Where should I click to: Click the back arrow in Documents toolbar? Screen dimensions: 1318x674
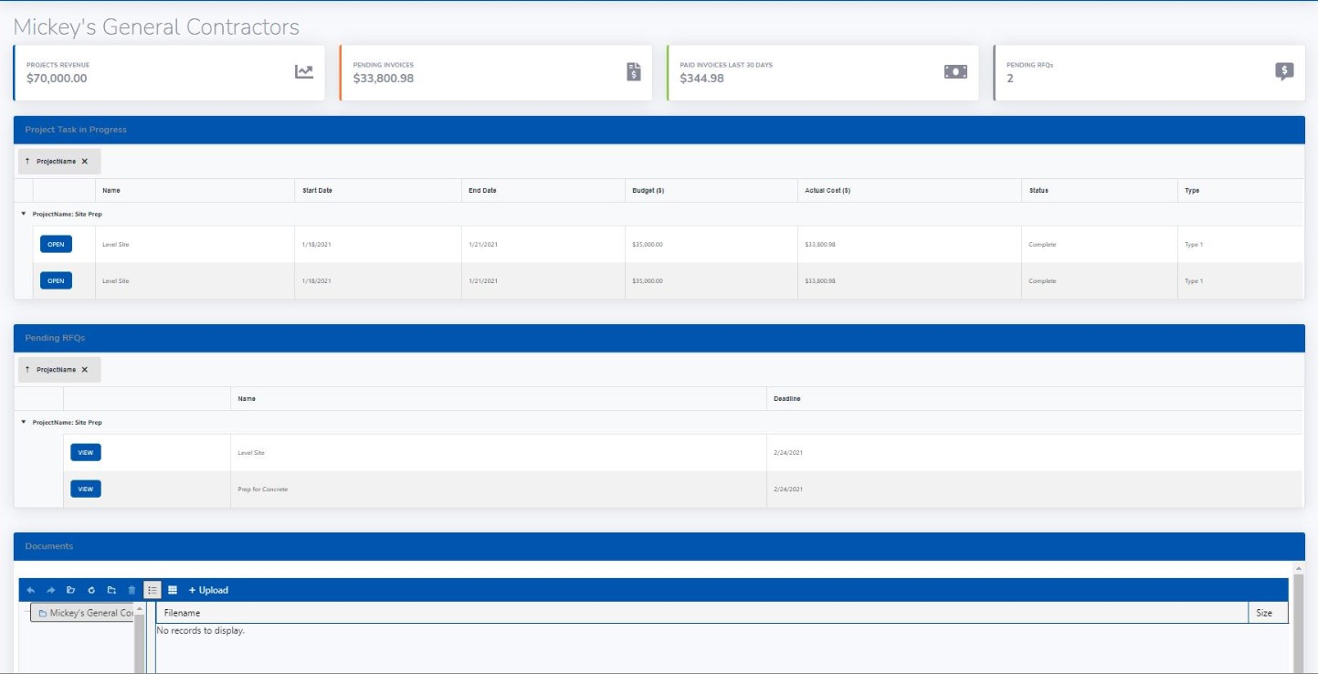point(30,590)
